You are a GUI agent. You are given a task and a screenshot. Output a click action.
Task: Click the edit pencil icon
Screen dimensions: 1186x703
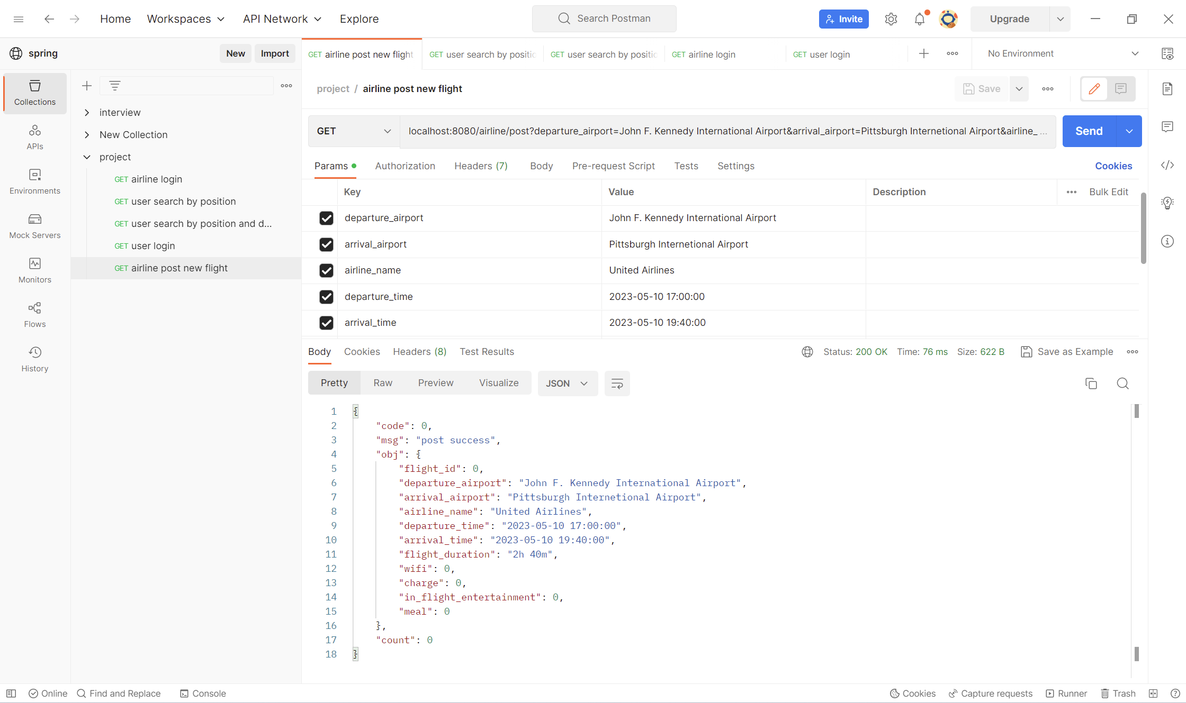[1094, 89]
